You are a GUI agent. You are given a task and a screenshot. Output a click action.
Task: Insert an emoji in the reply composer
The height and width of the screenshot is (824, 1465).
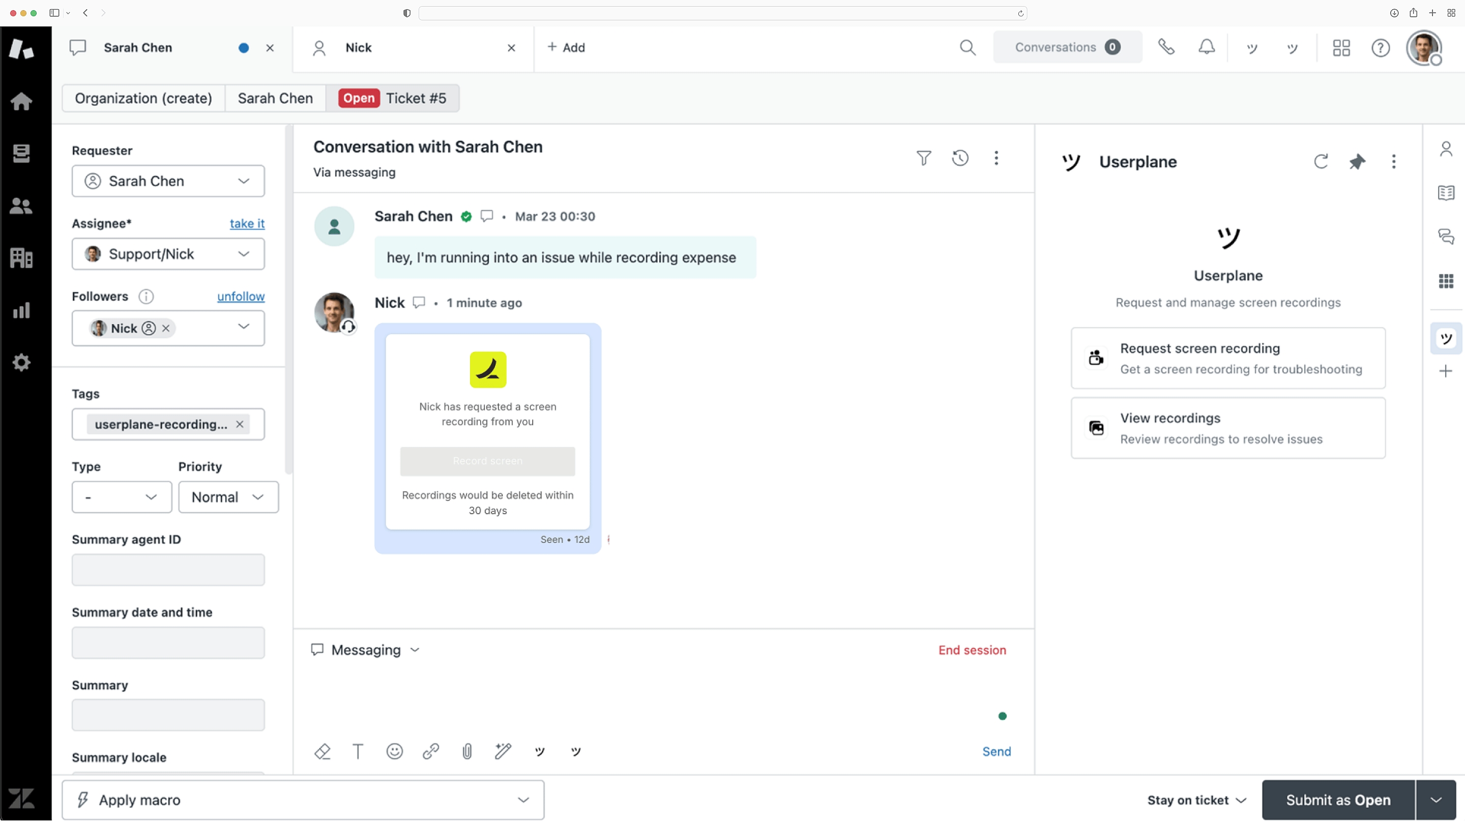(395, 751)
